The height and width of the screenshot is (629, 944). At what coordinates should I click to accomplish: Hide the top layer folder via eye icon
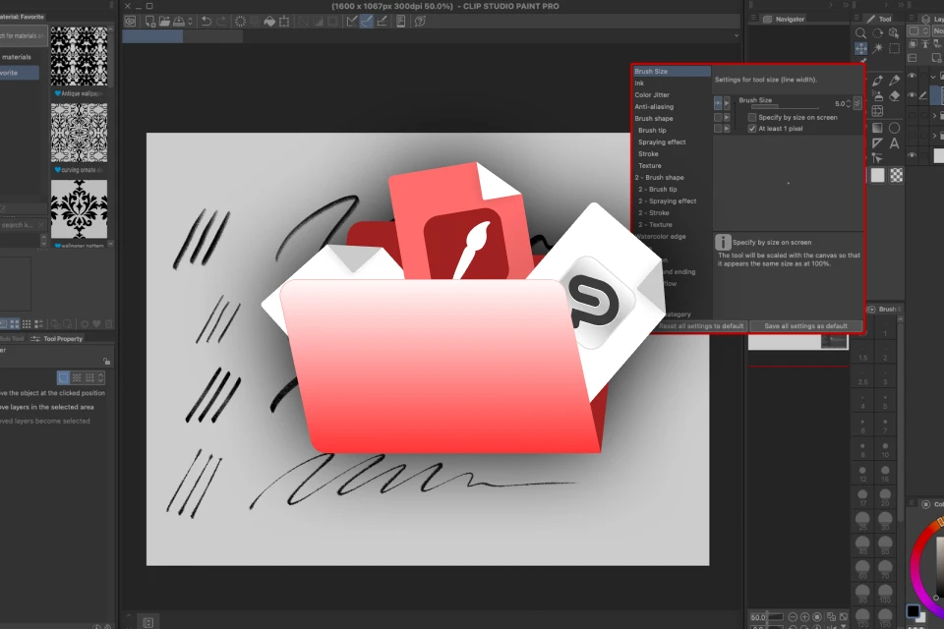click(913, 77)
